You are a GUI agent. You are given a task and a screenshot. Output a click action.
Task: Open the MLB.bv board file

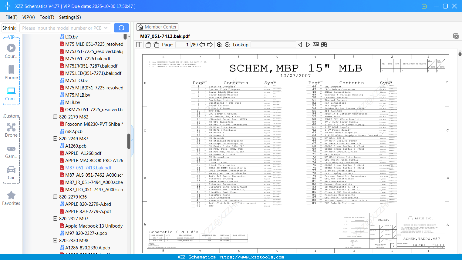tap(73, 102)
